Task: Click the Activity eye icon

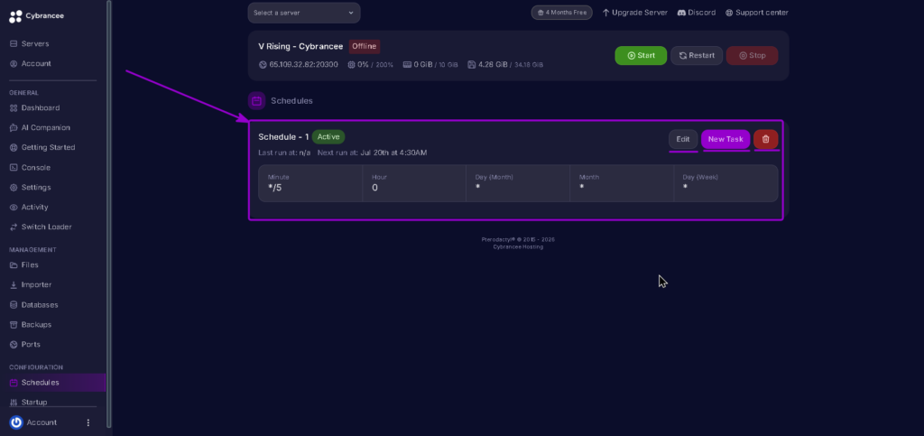Action: tap(14, 208)
